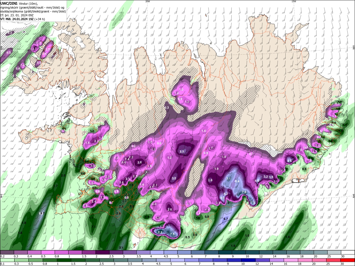Click the dark teal 8 swatch in the snow legend
The height and width of the screenshot is (266, 355).
click(225, 252)
